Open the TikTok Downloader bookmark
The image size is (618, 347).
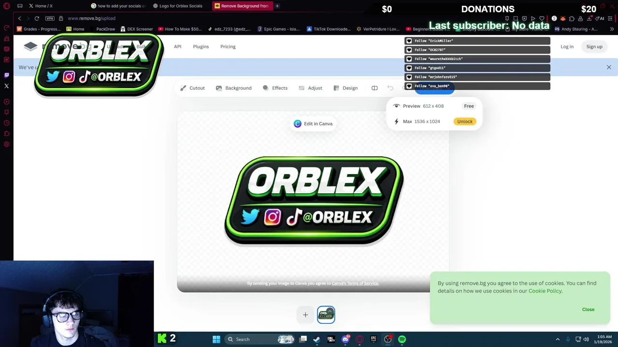[x=329, y=29]
